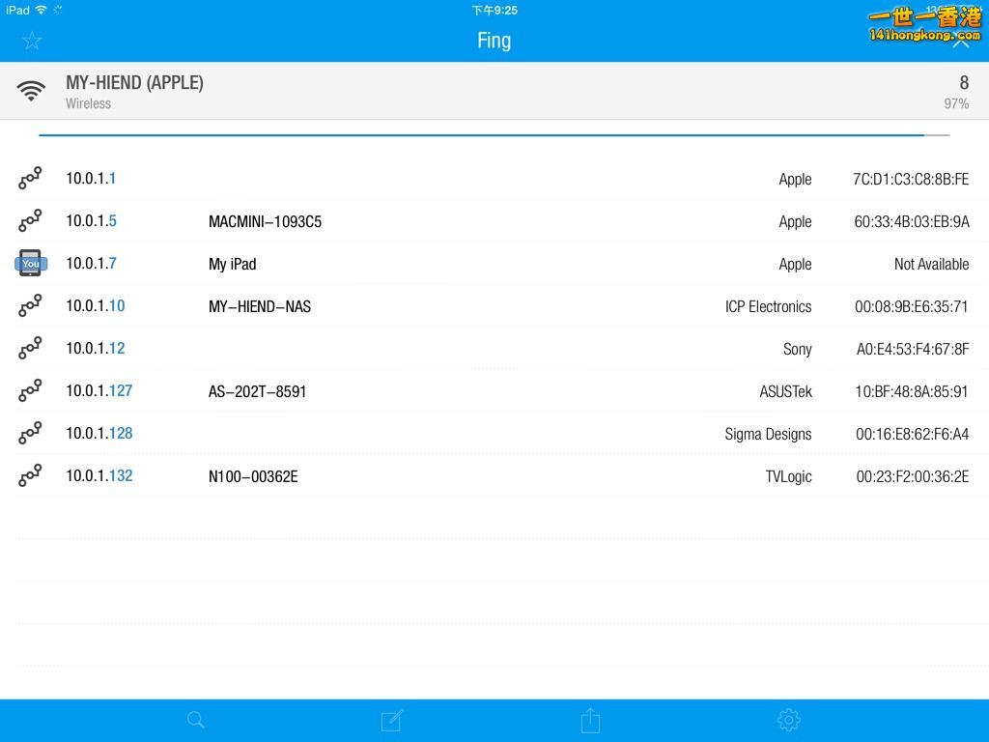Open the settings gear icon
This screenshot has width=989, height=742.
click(x=788, y=720)
